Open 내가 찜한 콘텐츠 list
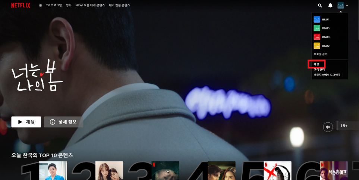Image resolution: width=359 pixels, height=180 pixels. pyautogui.click(x=120, y=5)
